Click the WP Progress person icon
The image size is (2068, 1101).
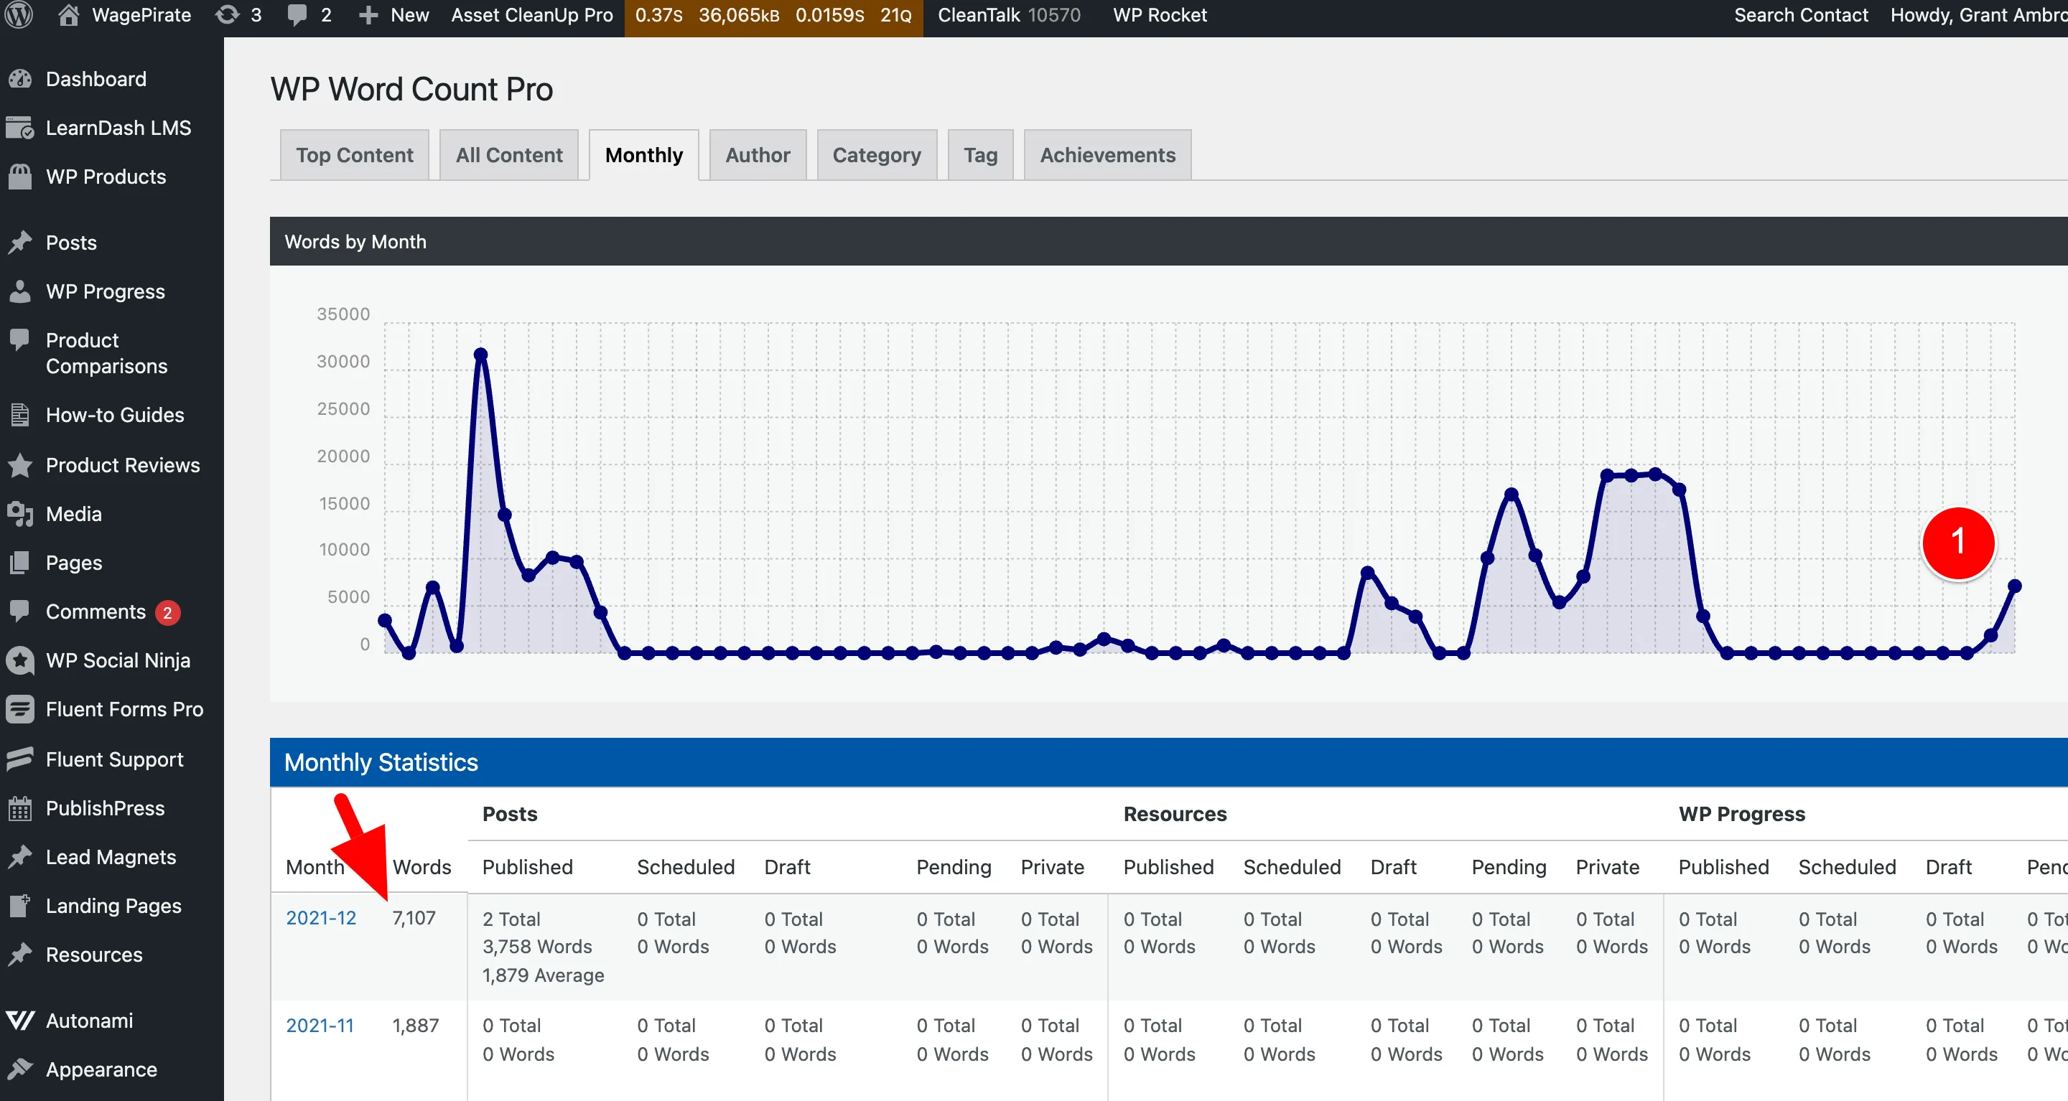click(20, 291)
